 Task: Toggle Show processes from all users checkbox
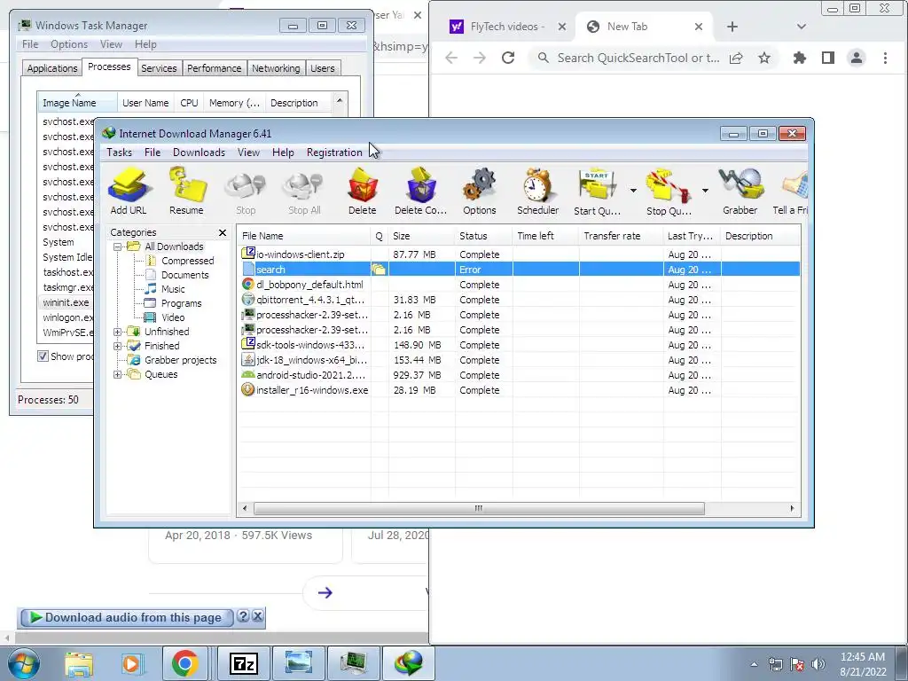coord(43,356)
